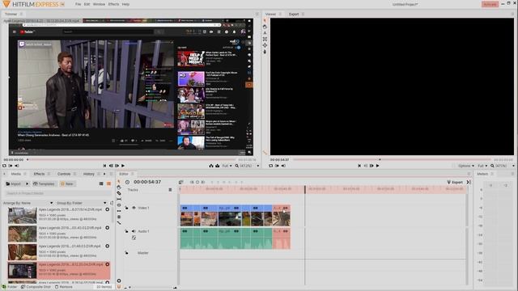Click the zoom magnifier in Viewer controls

point(492,166)
